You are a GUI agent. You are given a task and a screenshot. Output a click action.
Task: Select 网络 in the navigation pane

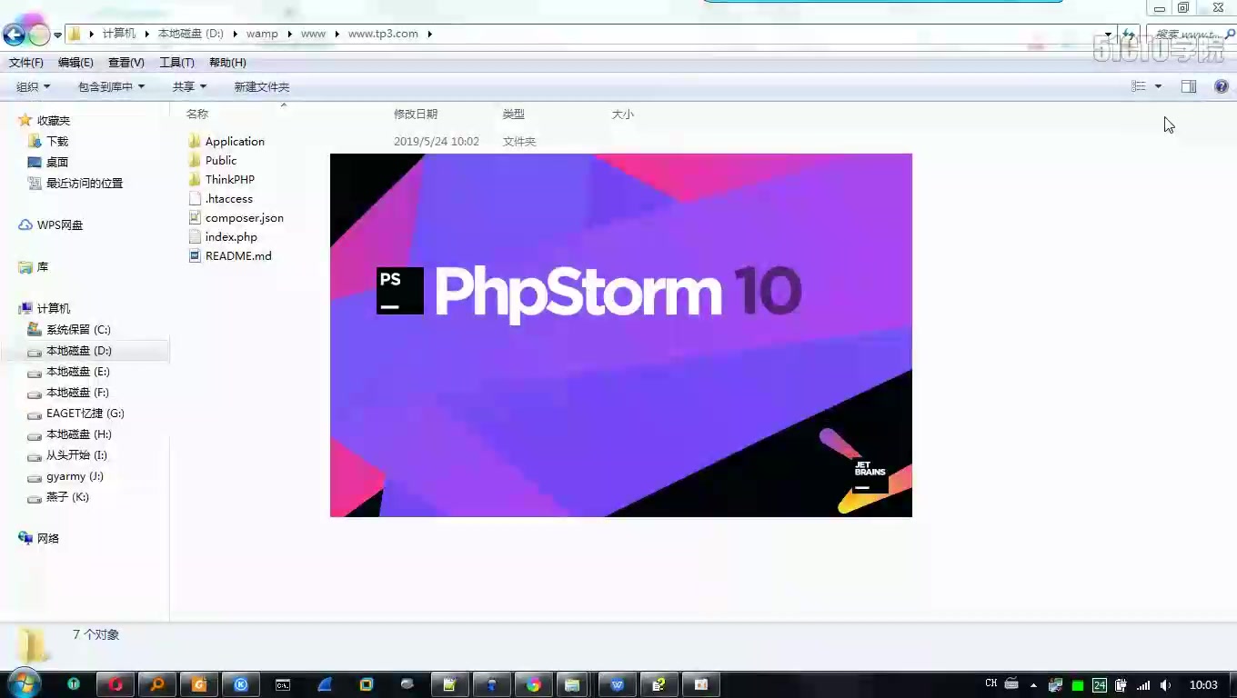point(48,539)
